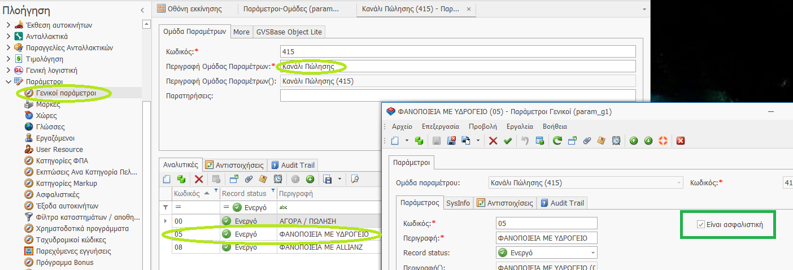Click the paperclip Attachments icon in the param_g1 toolbar
Viewport: 793px width, 270px height.
(x=587, y=141)
